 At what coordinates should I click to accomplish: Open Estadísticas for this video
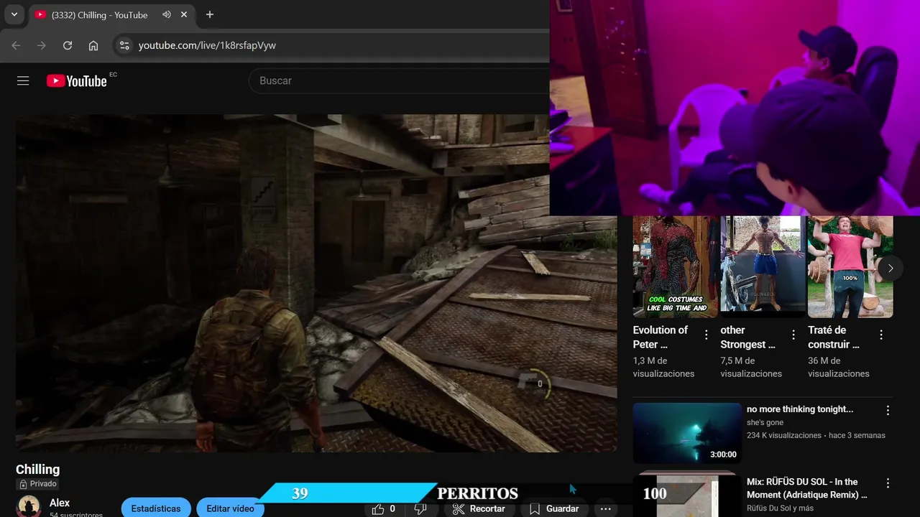point(156,508)
